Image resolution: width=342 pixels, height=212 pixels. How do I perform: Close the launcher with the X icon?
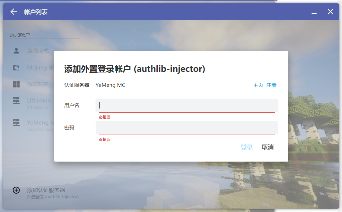[330, 12]
